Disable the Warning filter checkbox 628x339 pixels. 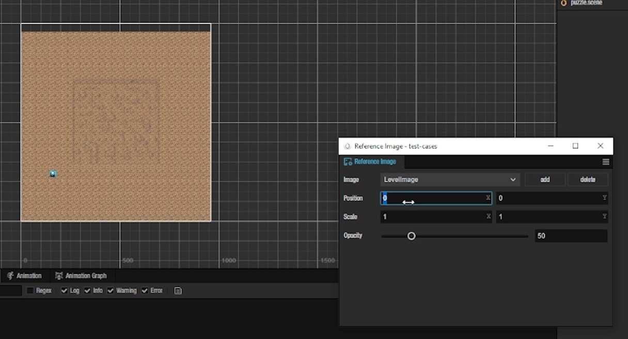point(111,291)
